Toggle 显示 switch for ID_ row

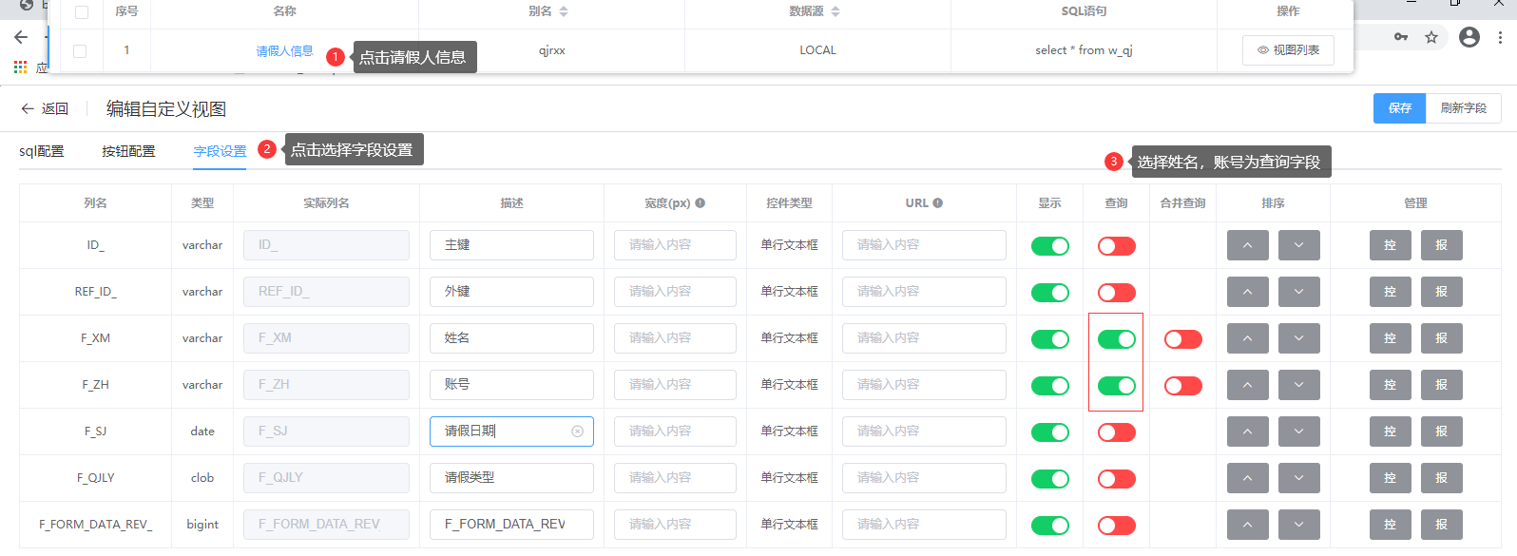(1049, 246)
